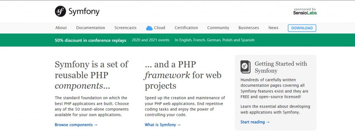Click the 'sponsored by' text
This screenshot has height=138, width=355.
(305, 9)
